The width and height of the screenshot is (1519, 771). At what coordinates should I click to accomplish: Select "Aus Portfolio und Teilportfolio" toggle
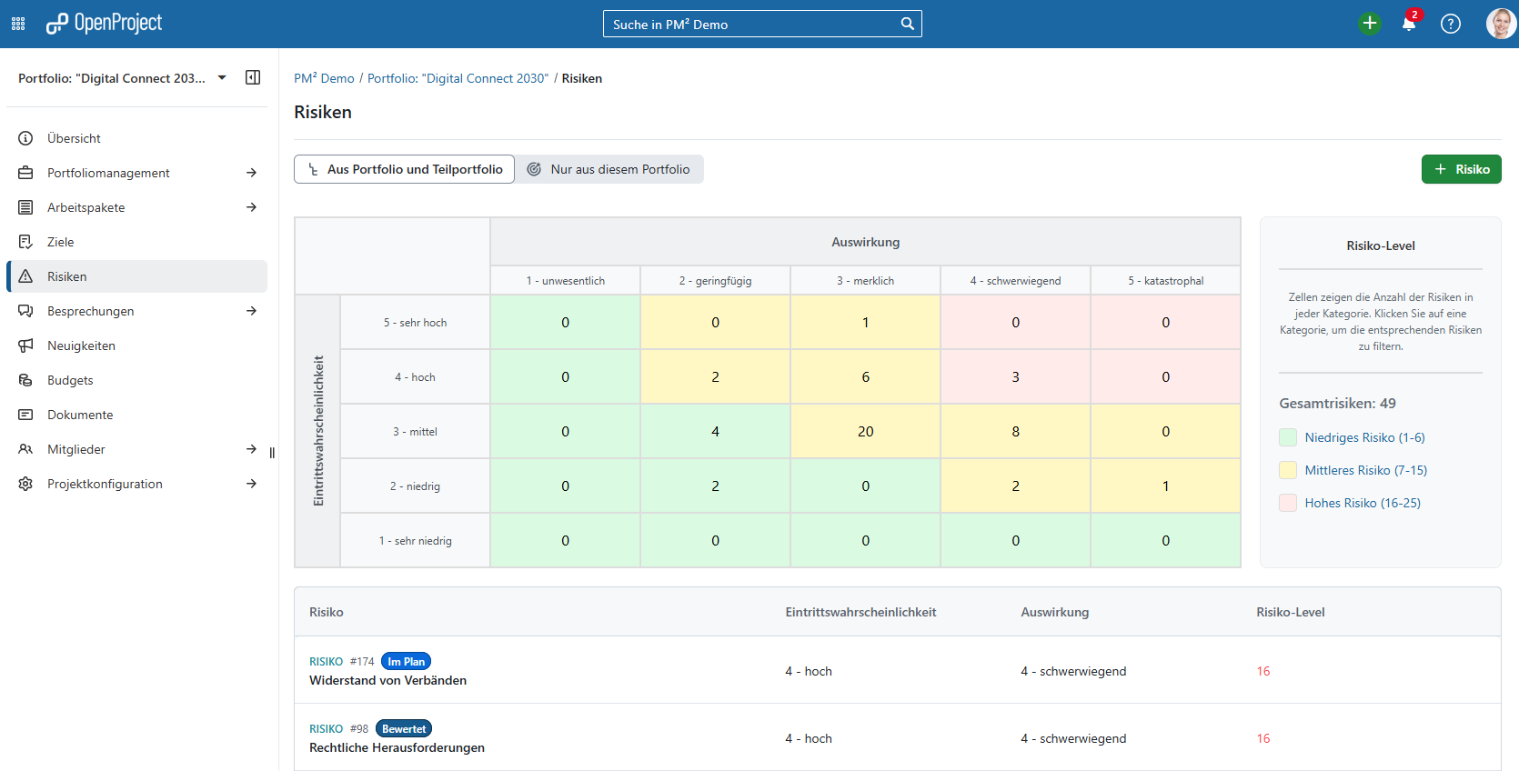click(405, 169)
